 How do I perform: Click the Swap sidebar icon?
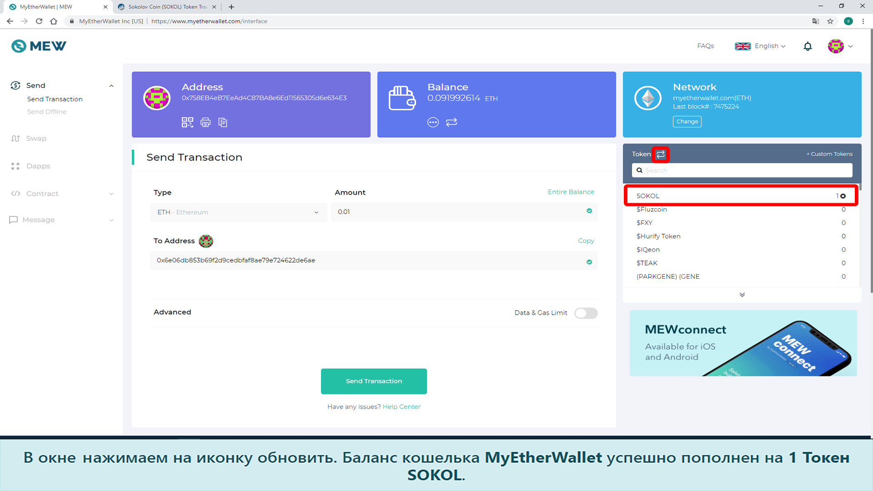point(15,139)
